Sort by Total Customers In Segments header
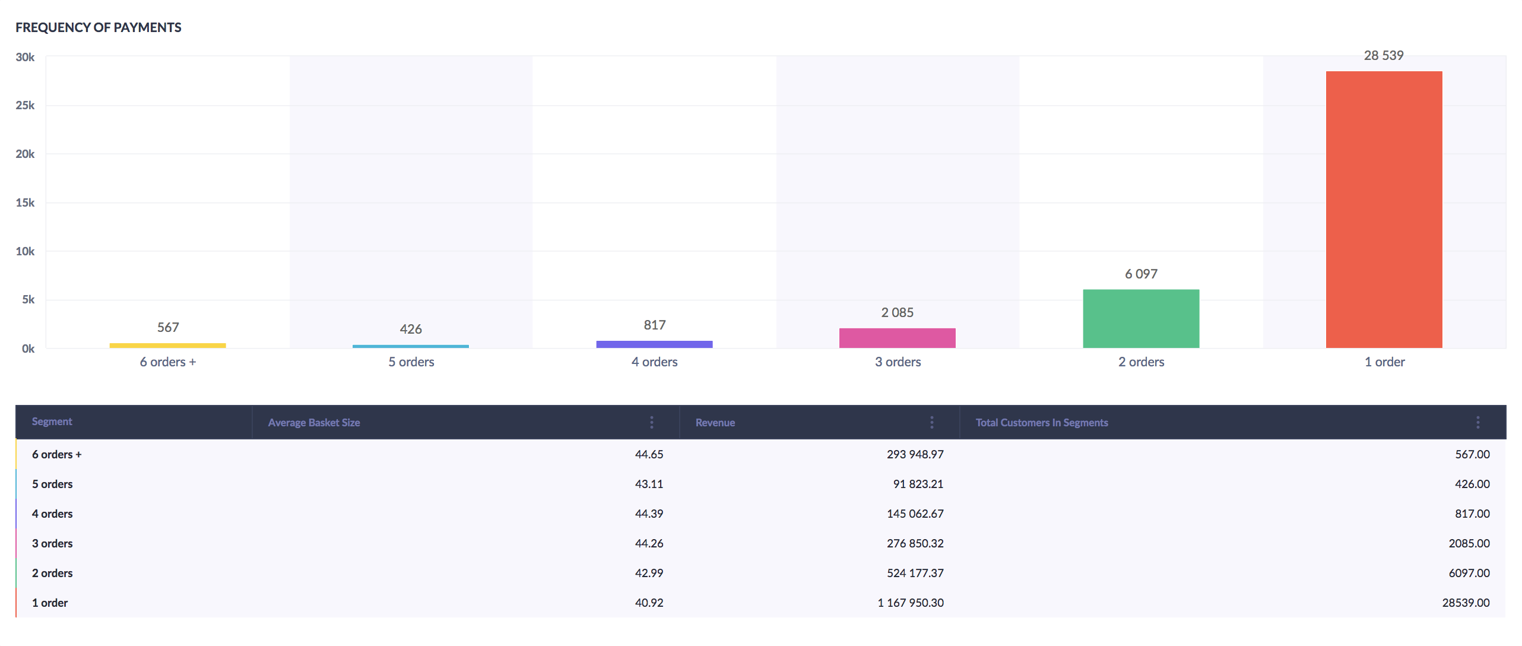1522x646 pixels. coord(1042,423)
